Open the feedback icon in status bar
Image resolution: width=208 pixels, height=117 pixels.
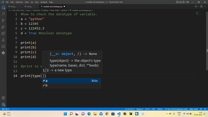click(201, 109)
